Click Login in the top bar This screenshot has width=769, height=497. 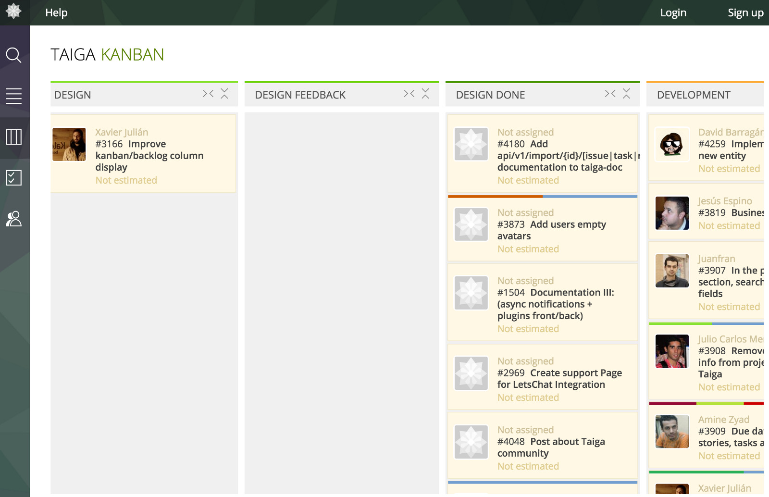click(673, 12)
